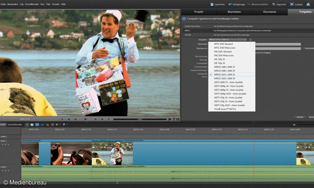
Task: Open the Hilfe menu
Action: click(63, 4)
